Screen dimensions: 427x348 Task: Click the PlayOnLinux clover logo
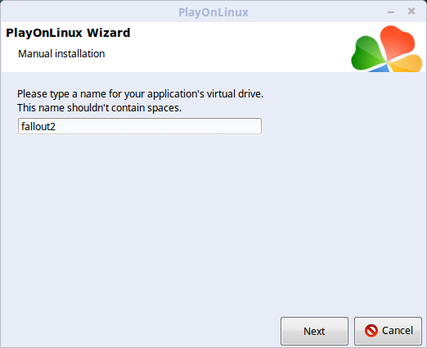point(387,49)
